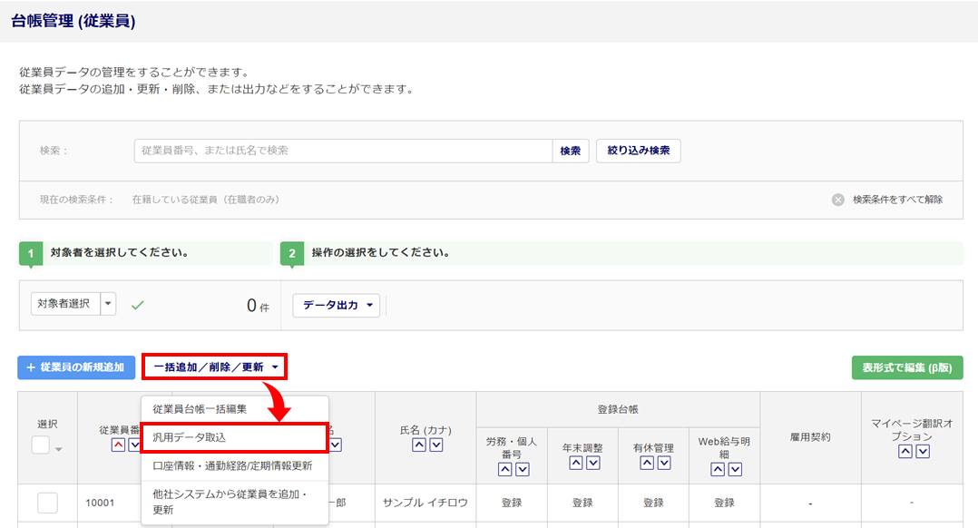Toggle the 一括追加／削除／更新 dropdown
The height and width of the screenshot is (528, 978).
tap(214, 367)
